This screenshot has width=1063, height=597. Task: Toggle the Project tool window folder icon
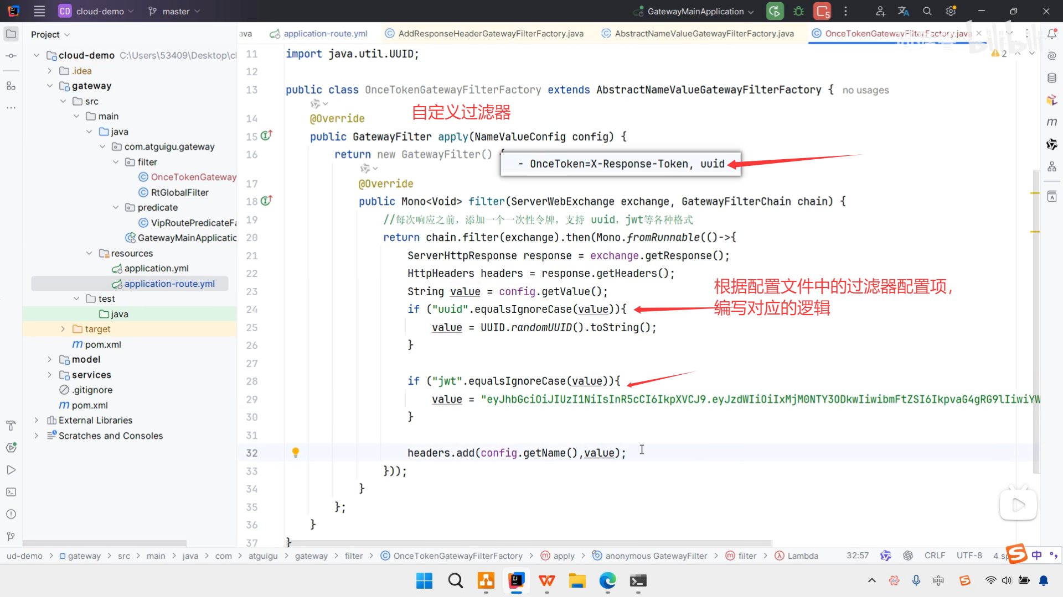pyautogui.click(x=11, y=34)
